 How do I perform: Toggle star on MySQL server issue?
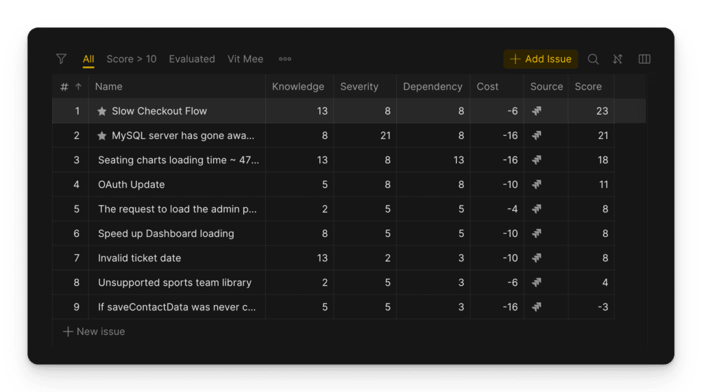click(102, 136)
